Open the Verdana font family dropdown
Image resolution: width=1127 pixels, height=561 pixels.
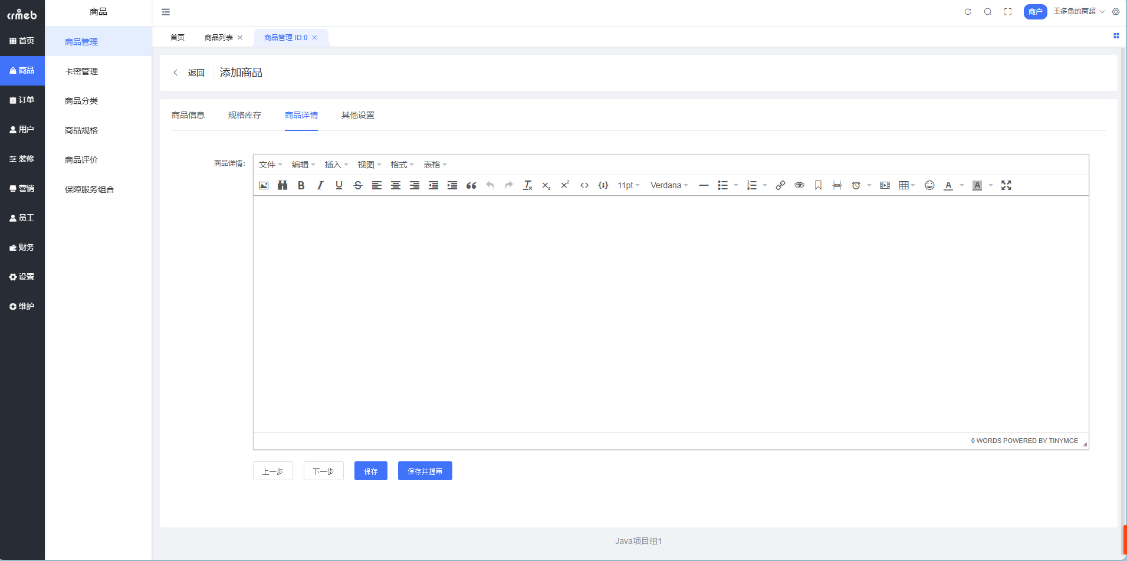(669, 185)
